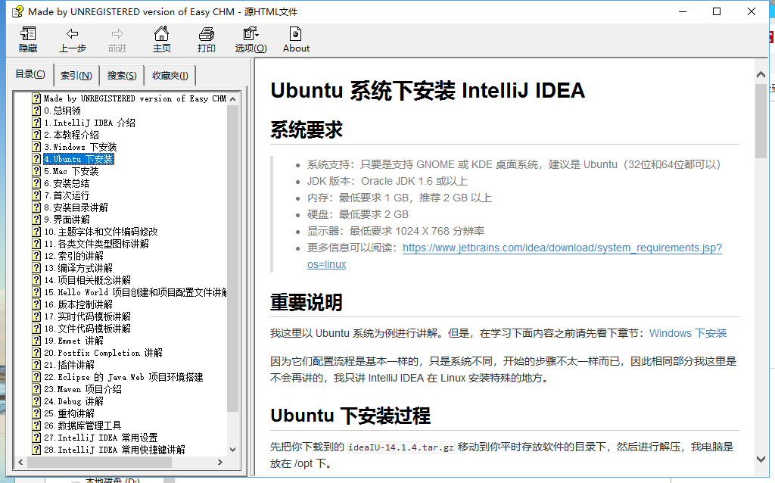Viewport: 775px width, 483px height.
Task: Click the Easy CHM title bar app icon
Action: (x=18, y=11)
